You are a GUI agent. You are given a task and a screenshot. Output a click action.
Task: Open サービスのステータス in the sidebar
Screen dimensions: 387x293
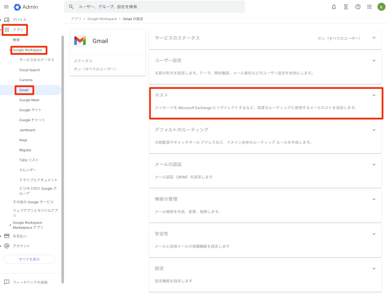pos(37,60)
